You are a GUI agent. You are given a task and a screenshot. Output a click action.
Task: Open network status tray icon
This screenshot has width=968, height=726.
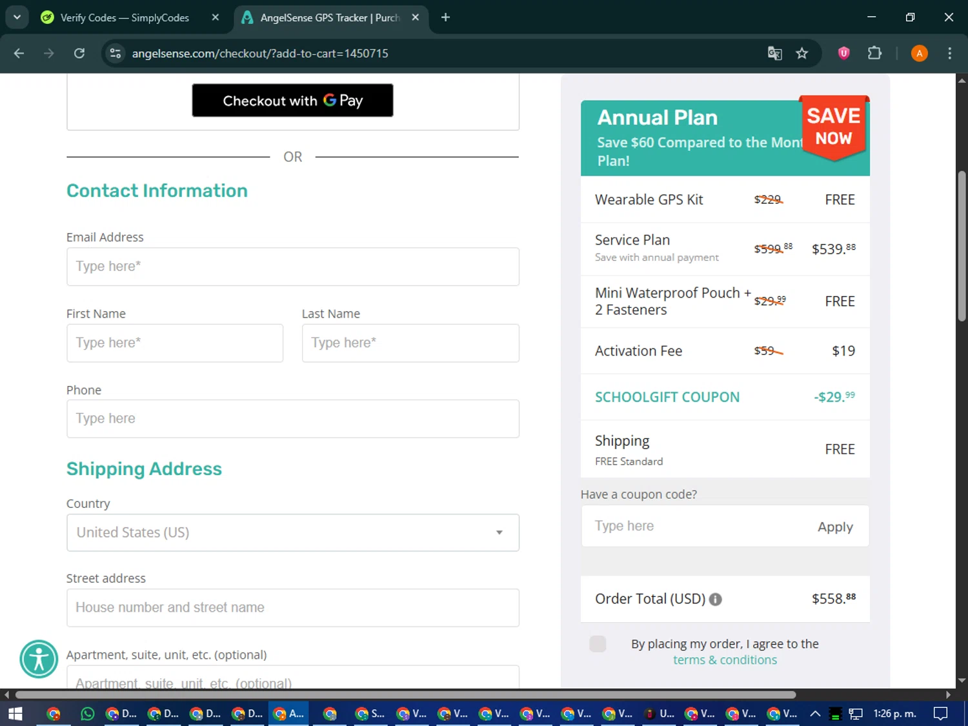pos(856,714)
